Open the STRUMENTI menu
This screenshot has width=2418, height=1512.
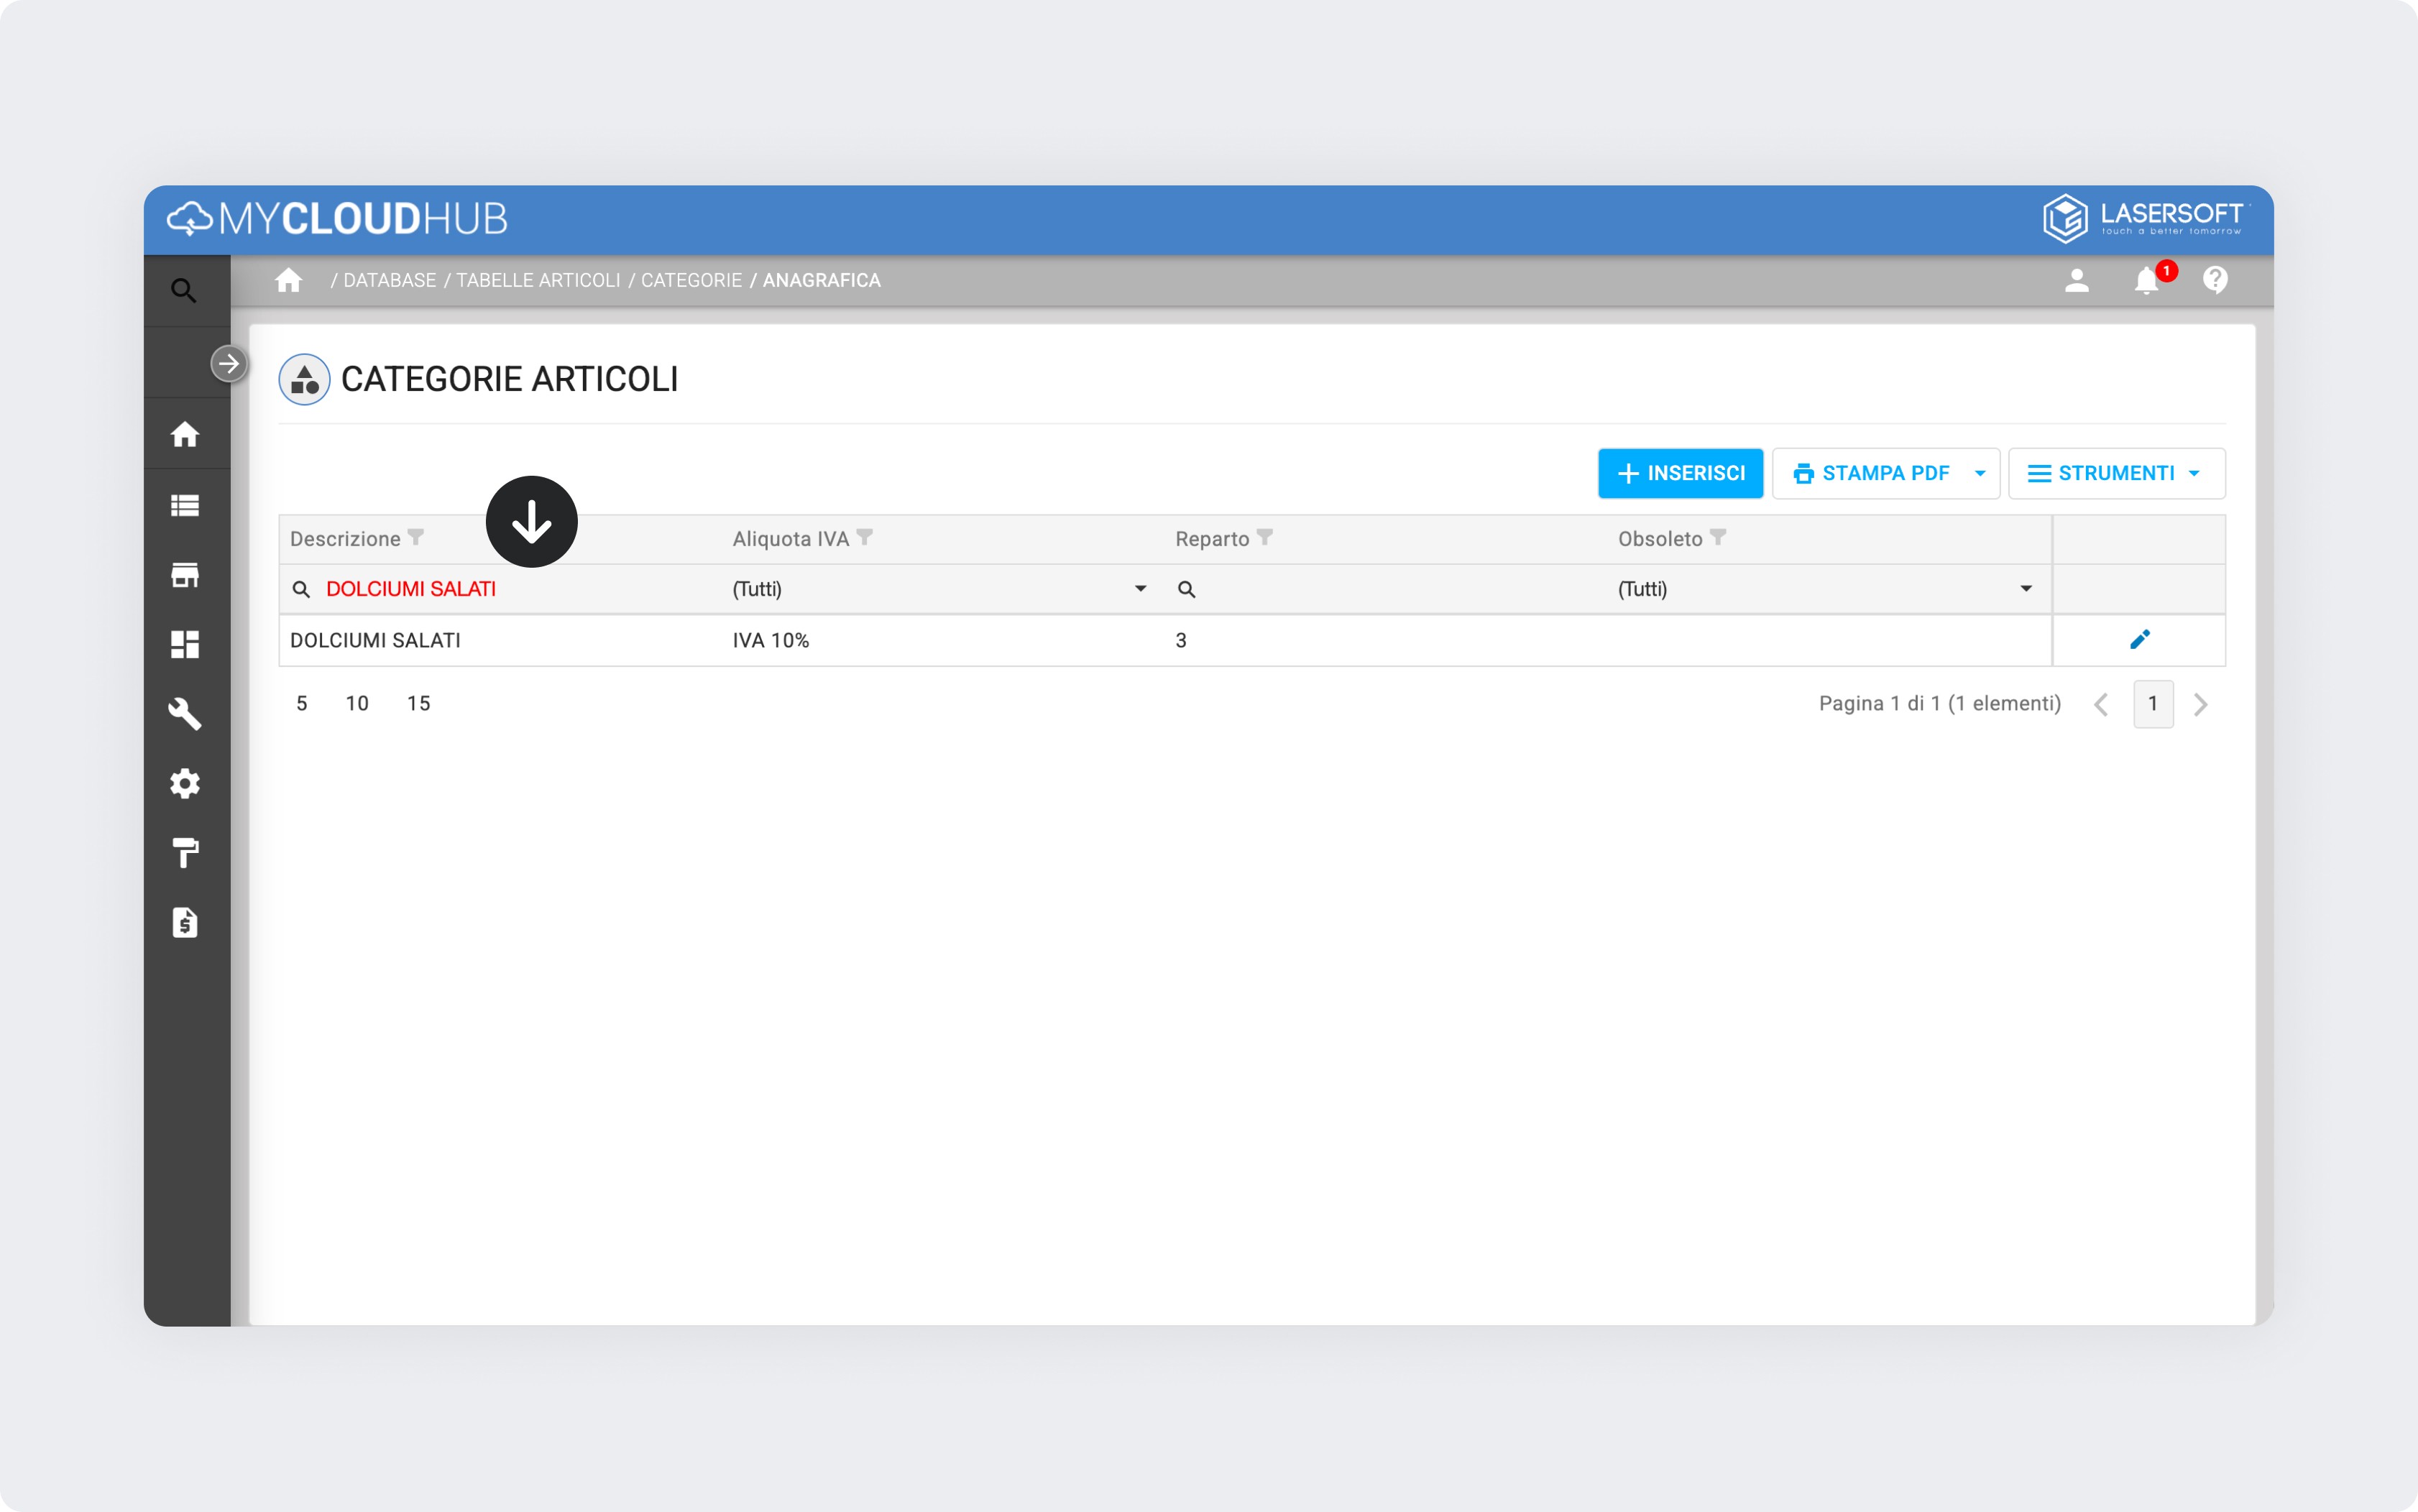2116,474
